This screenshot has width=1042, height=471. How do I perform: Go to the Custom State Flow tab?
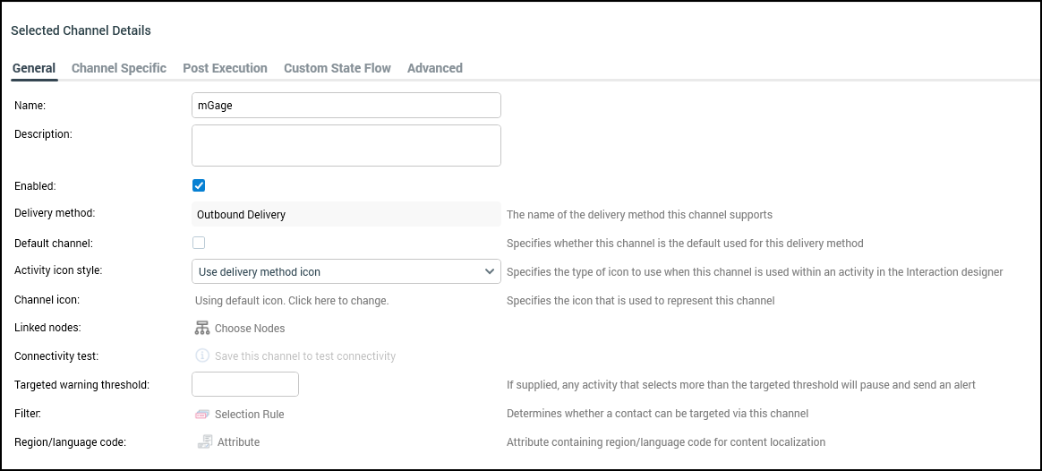337,68
